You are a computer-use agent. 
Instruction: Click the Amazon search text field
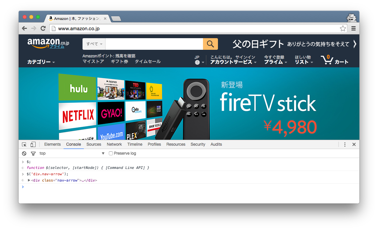pyautogui.click(x=154, y=44)
